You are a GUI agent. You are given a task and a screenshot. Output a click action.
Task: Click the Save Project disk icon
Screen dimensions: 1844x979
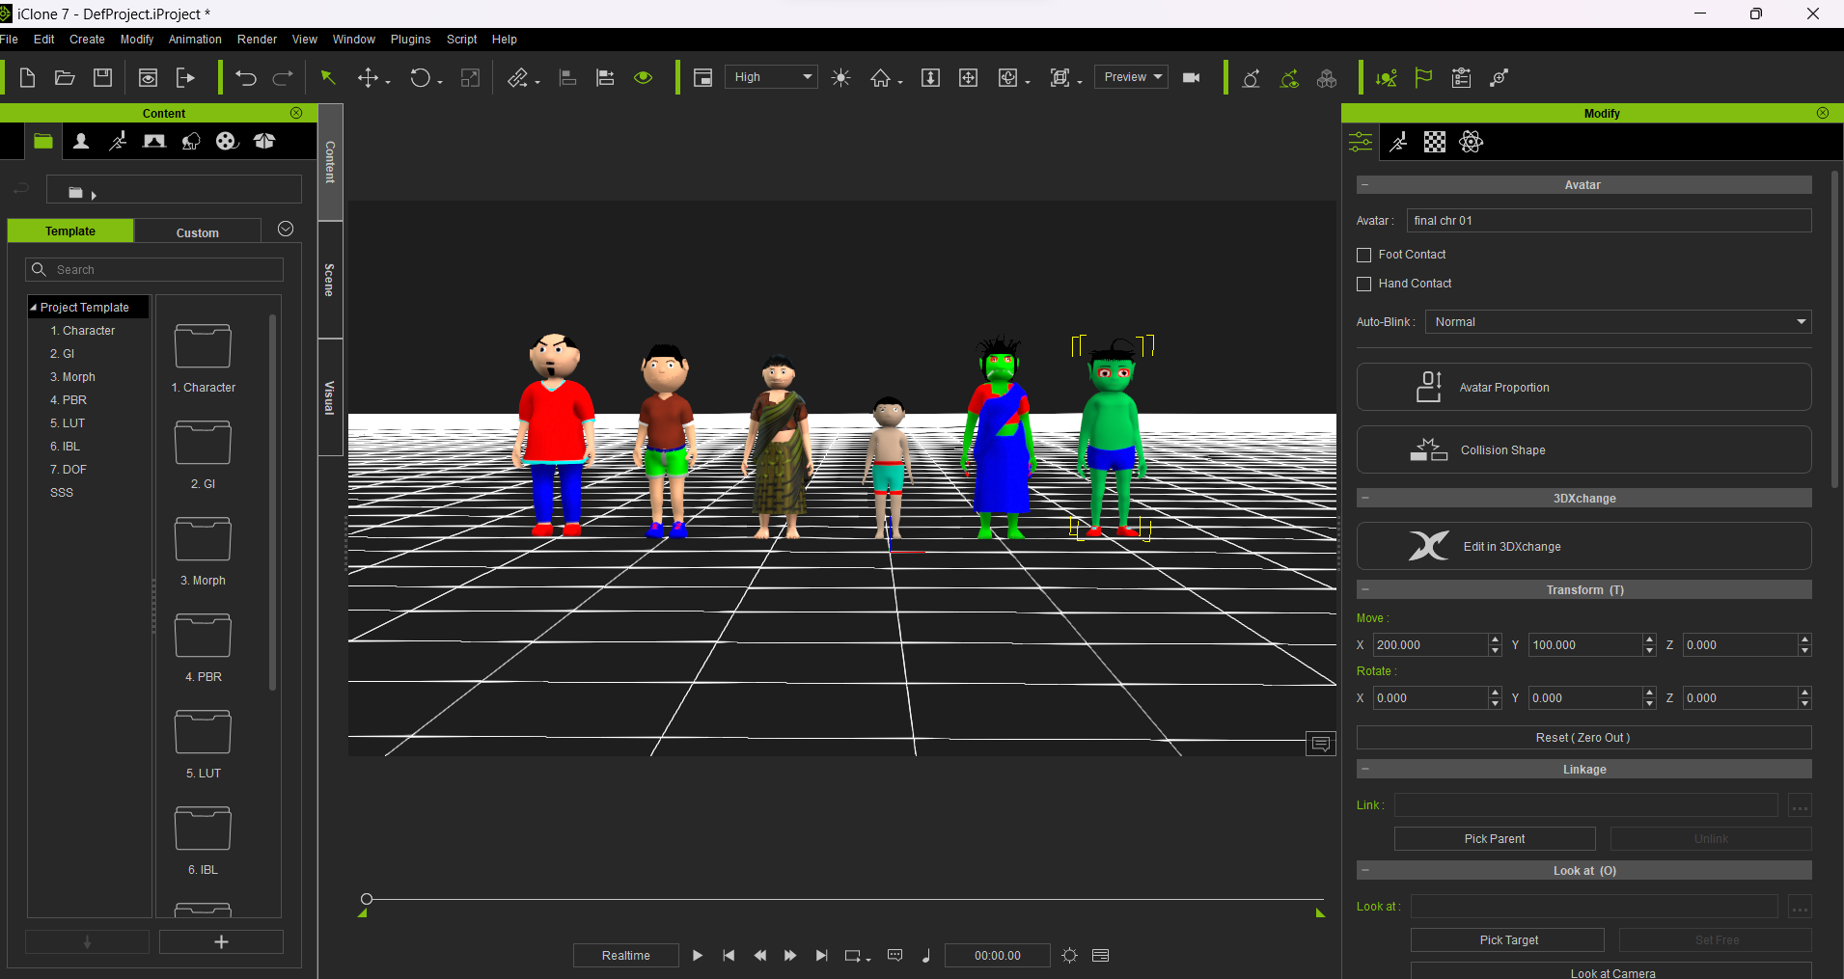(x=102, y=78)
